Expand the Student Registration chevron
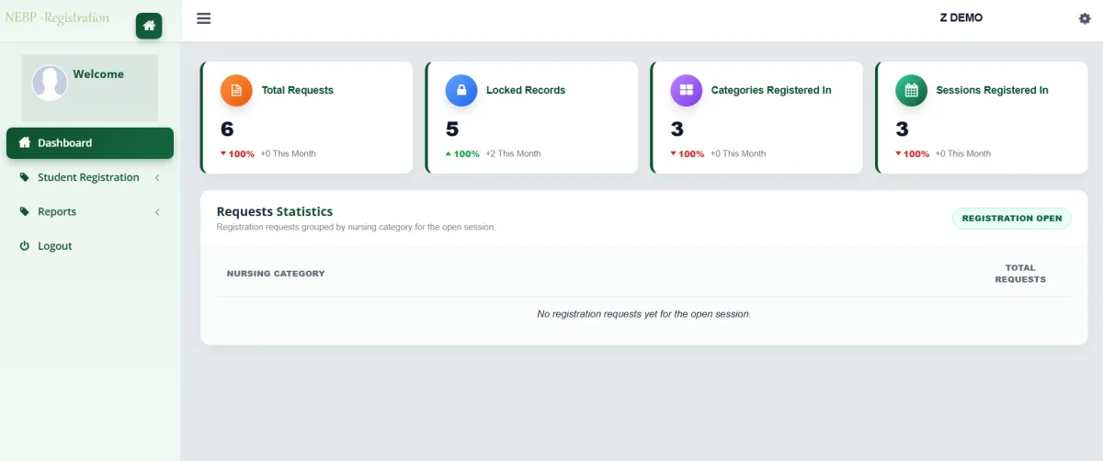 (157, 177)
